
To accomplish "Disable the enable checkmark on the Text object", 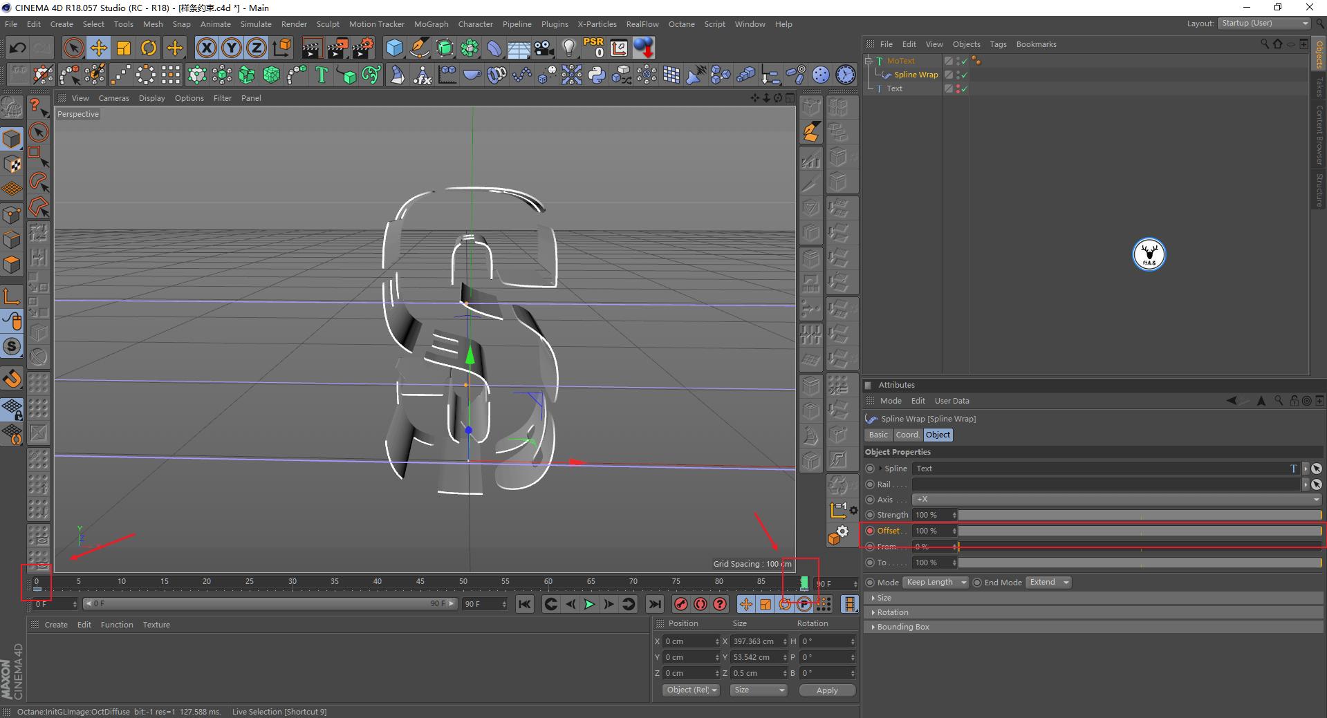I will (963, 88).
